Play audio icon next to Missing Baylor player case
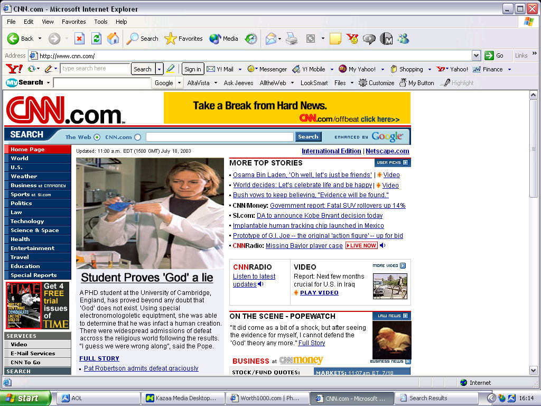The height and width of the screenshot is (406, 541). click(x=383, y=245)
